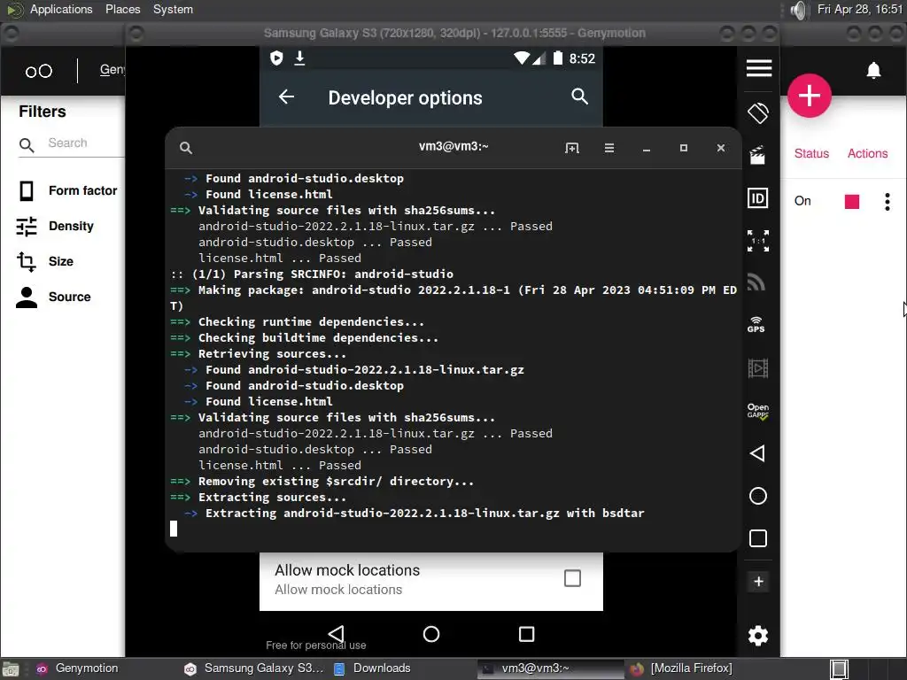Open the Places menu

pyautogui.click(x=122, y=9)
